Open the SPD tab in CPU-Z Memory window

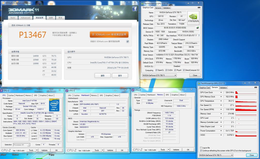click(167, 95)
